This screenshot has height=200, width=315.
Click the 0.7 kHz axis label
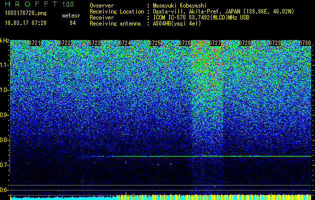coord(5,165)
